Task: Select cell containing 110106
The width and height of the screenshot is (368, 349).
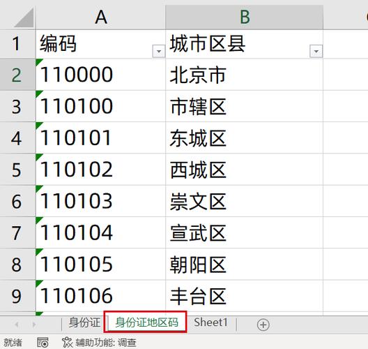Action: point(100,296)
